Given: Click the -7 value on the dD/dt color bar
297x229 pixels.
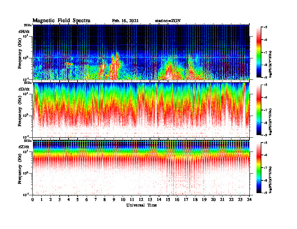Looking at the screenshot, I should tap(265, 110).
